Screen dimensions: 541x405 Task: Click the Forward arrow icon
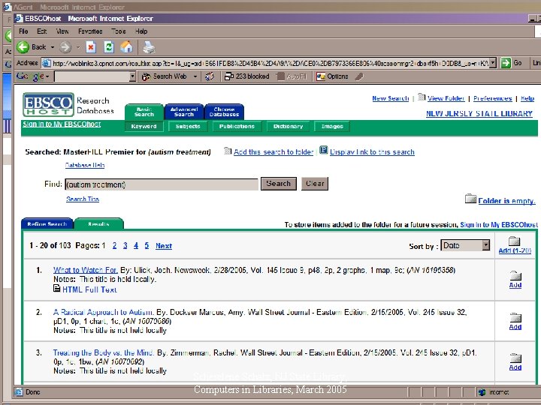click(x=65, y=47)
